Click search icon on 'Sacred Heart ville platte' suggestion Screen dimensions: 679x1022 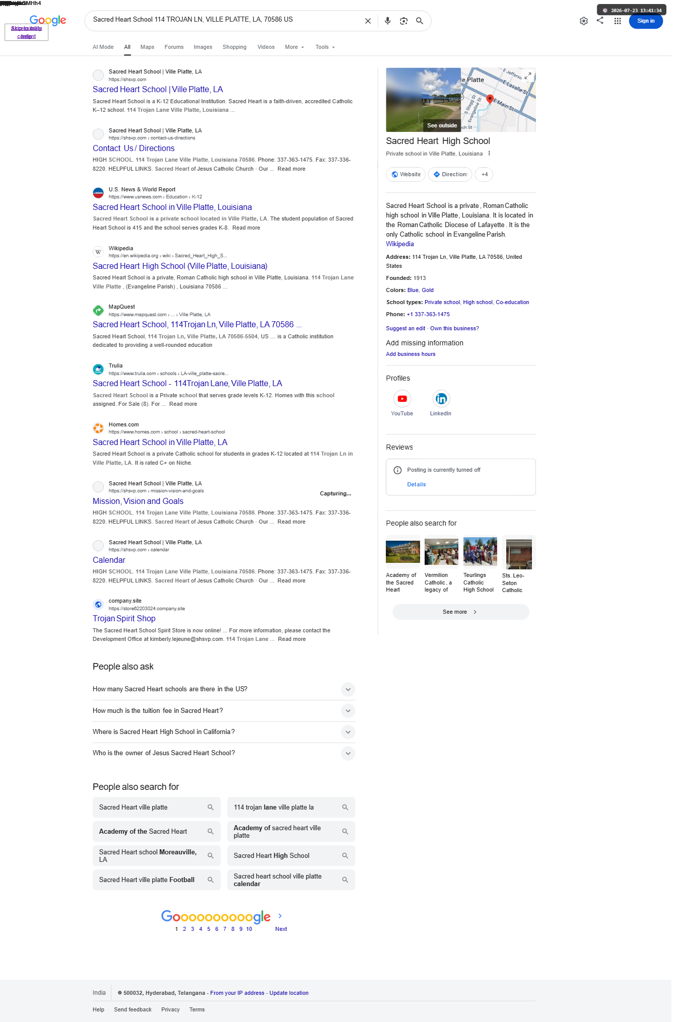(x=211, y=808)
